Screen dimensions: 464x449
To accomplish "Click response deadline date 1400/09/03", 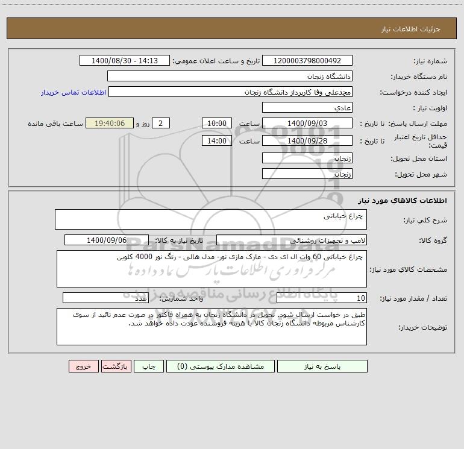I will 307,123.
